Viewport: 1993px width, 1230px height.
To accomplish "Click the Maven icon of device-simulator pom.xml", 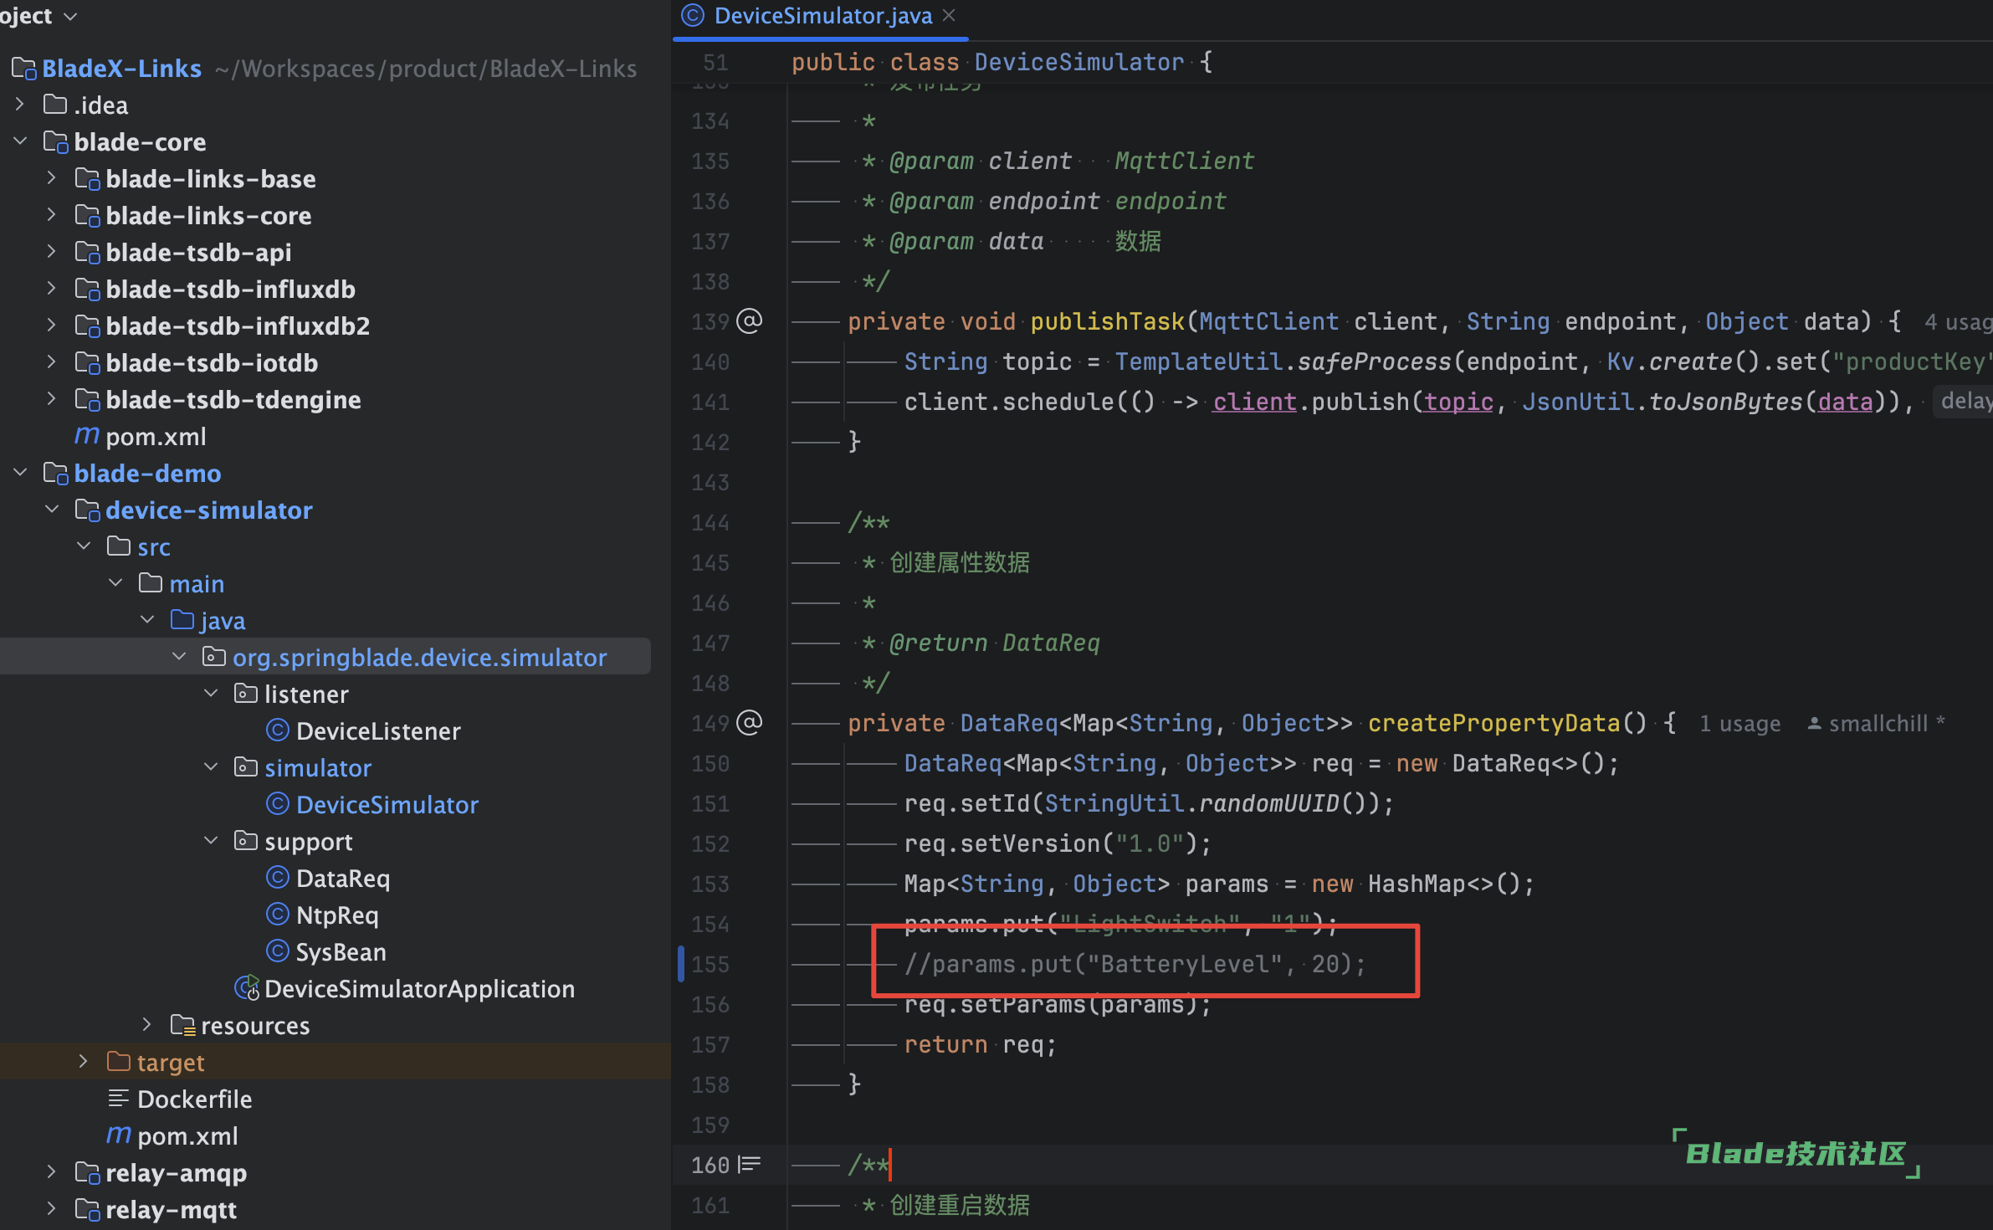I will coord(118,1135).
